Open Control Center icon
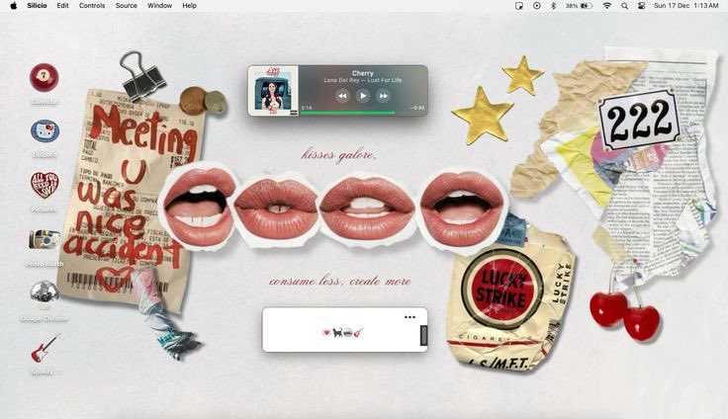 click(641, 6)
